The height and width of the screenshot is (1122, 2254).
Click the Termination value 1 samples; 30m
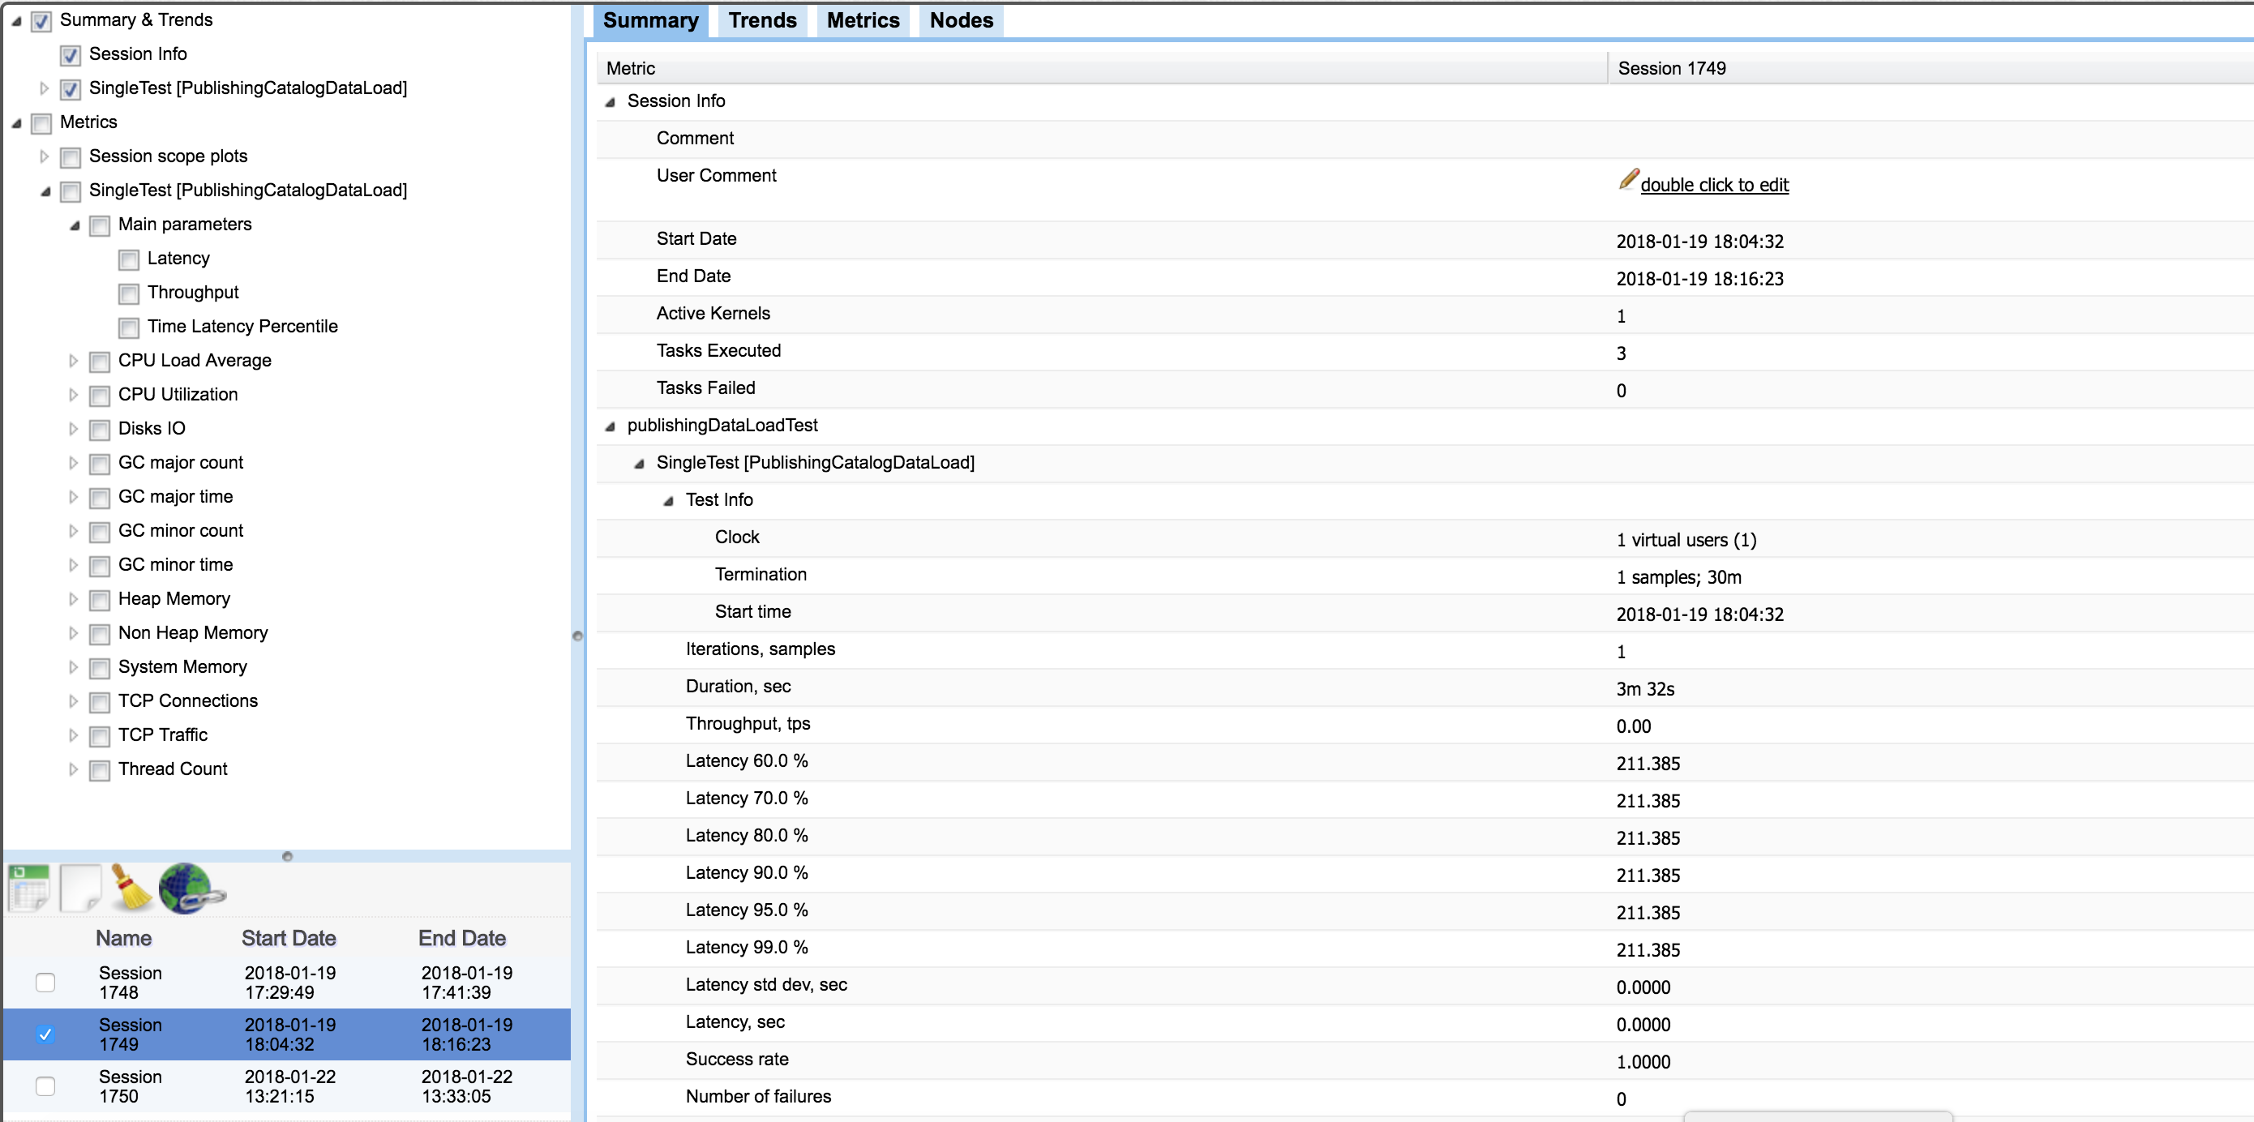(1678, 578)
